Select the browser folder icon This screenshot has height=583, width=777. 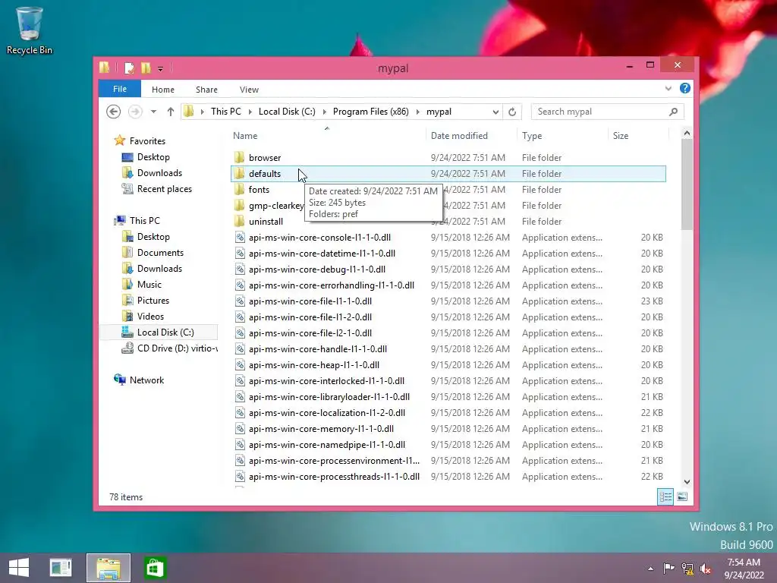coord(239,158)
